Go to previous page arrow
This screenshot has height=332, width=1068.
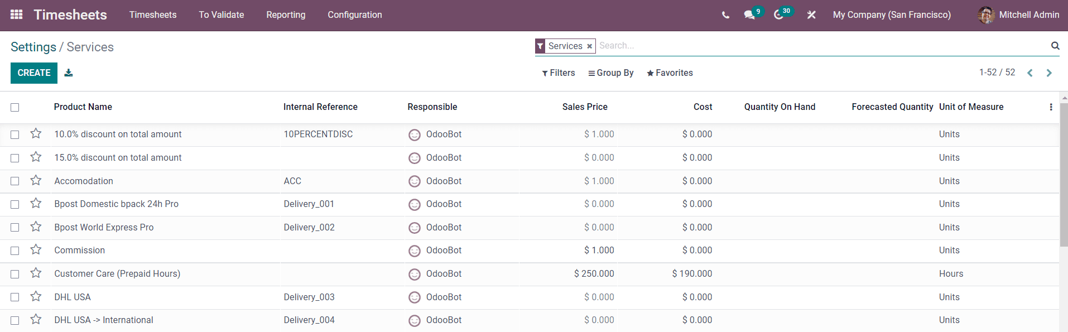pyautogui.click(x=1030, y=73)
